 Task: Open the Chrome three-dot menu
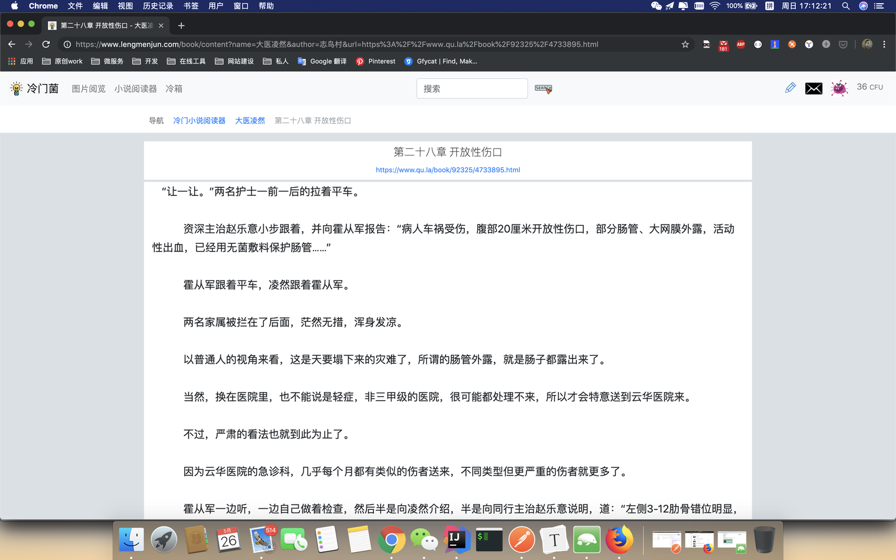tap(884, 44)
